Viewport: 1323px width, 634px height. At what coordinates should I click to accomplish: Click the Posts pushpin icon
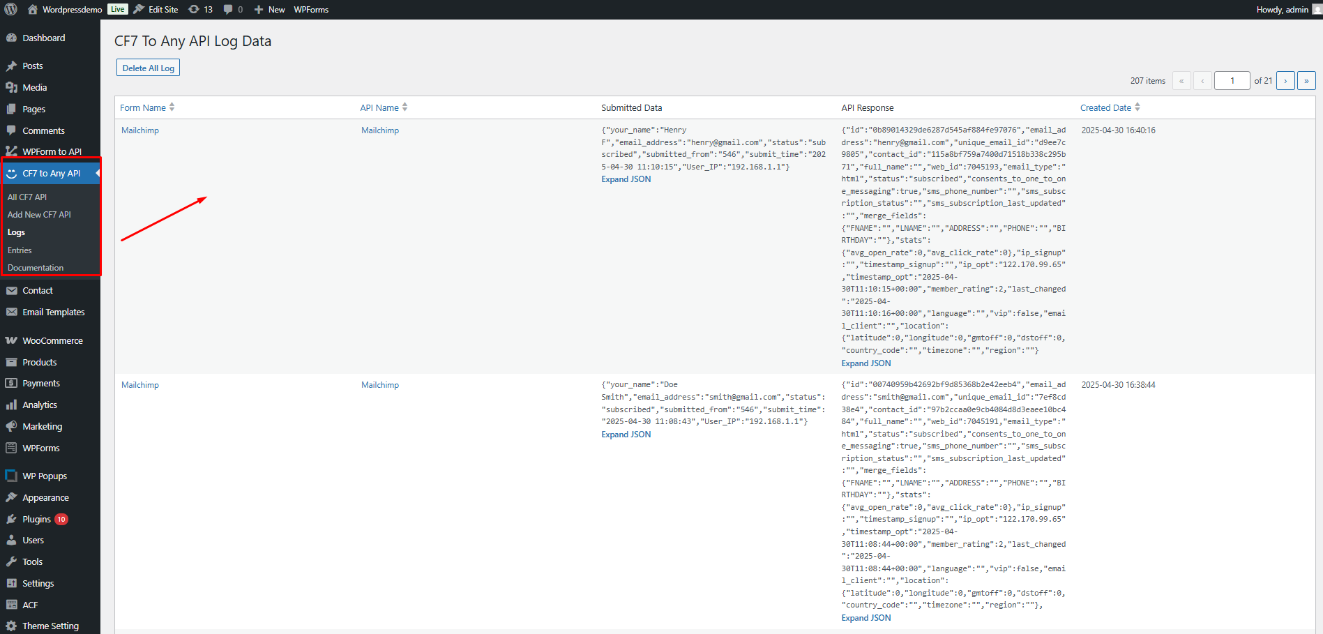(x=11, y=66)
